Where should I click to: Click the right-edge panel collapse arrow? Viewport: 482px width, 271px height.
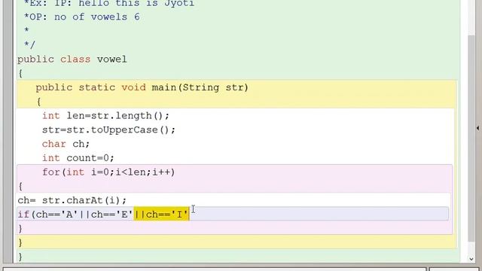coord(478,127)
